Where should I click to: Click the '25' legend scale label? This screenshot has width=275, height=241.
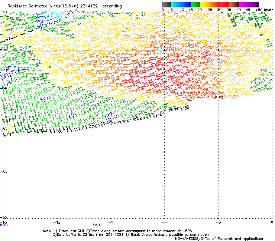(x=210, y=10)
